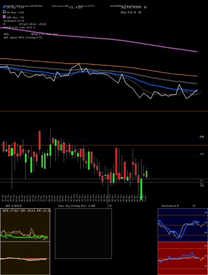Click the orange moving average line
This screenshot has height=275, width=208.
pyautogui.click(x=98, y=65)
